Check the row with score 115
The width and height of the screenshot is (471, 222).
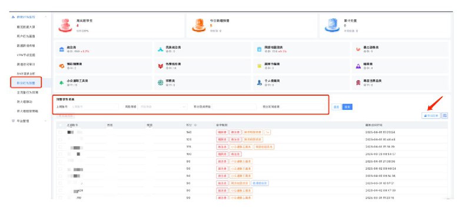(61, 147)
